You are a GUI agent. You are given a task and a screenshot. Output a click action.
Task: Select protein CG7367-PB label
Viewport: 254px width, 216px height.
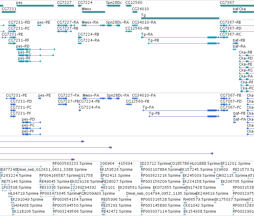[231, 95]
